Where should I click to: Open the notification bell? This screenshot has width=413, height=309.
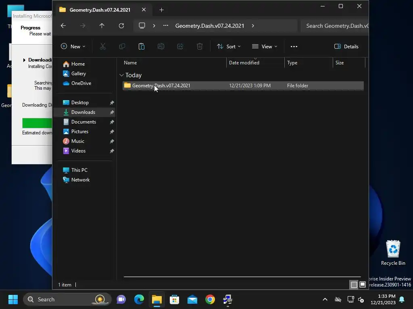[x=402, y=299]
